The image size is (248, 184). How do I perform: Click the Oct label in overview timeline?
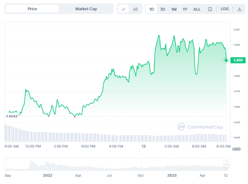pos(141,175)
